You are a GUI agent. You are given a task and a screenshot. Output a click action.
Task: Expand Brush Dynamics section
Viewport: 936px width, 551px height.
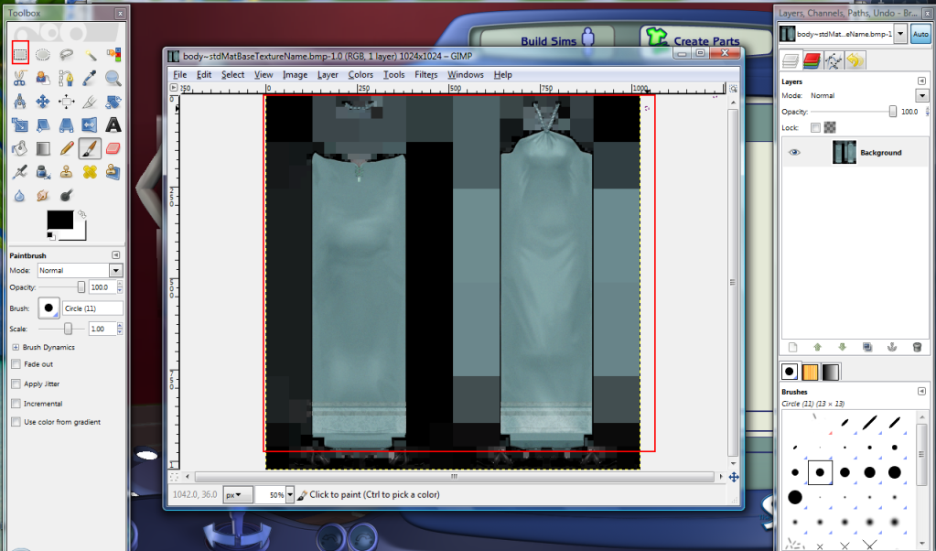click(16, 347)
